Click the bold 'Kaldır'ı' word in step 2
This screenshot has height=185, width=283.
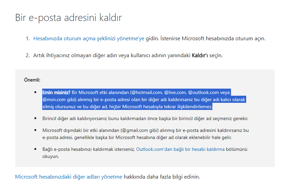pyautogui.click(x=200, y=55)
